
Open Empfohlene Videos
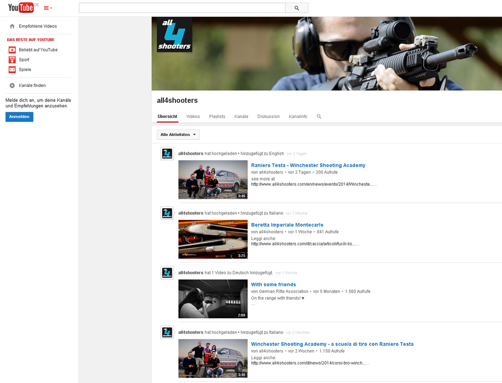coord(38,26)
